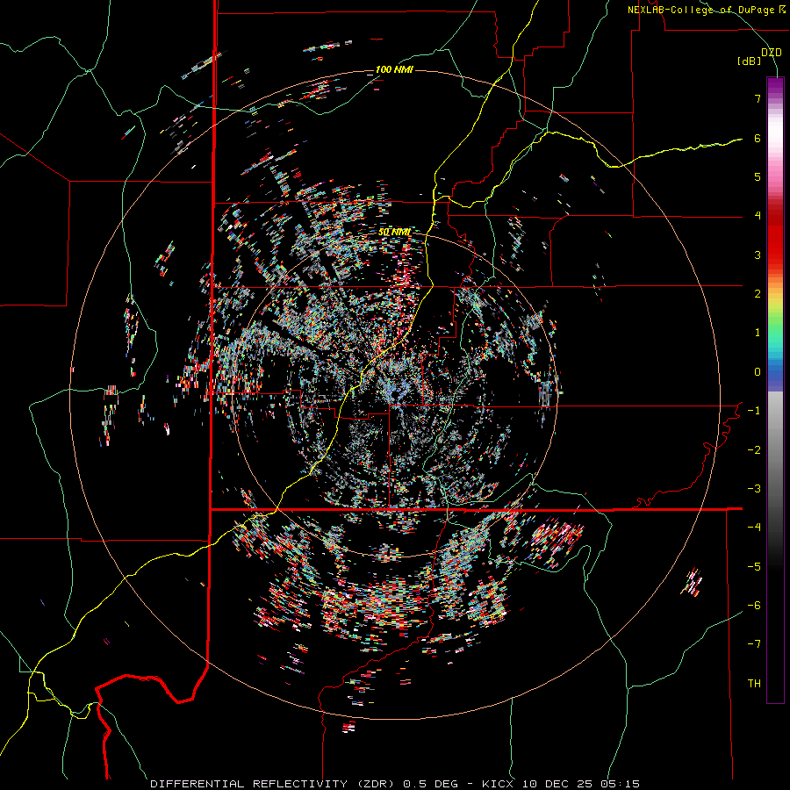The width and height of the screenshot is (790, 790).
Task: Click the 100 NMI range ring label
Action: tap(394, 69)
